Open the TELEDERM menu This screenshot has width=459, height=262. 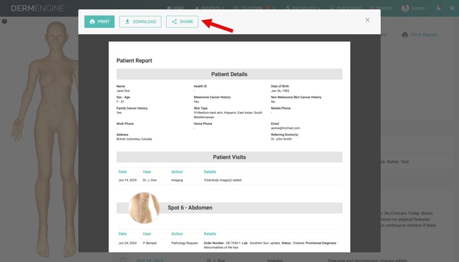[x=254, y=8]
